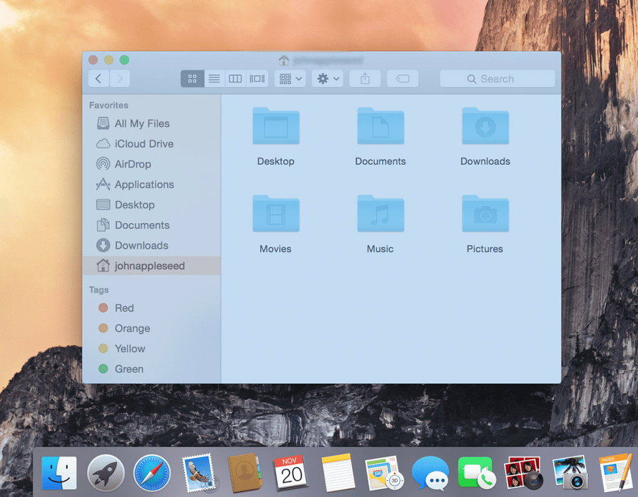Select the Green tag
Image resolution: width=638 pixels, height=497 pixels.
[129, 369]
